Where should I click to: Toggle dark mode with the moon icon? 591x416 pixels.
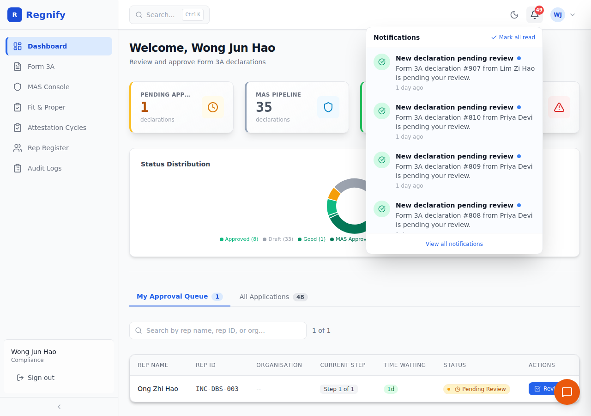click(x=514, y=15)
